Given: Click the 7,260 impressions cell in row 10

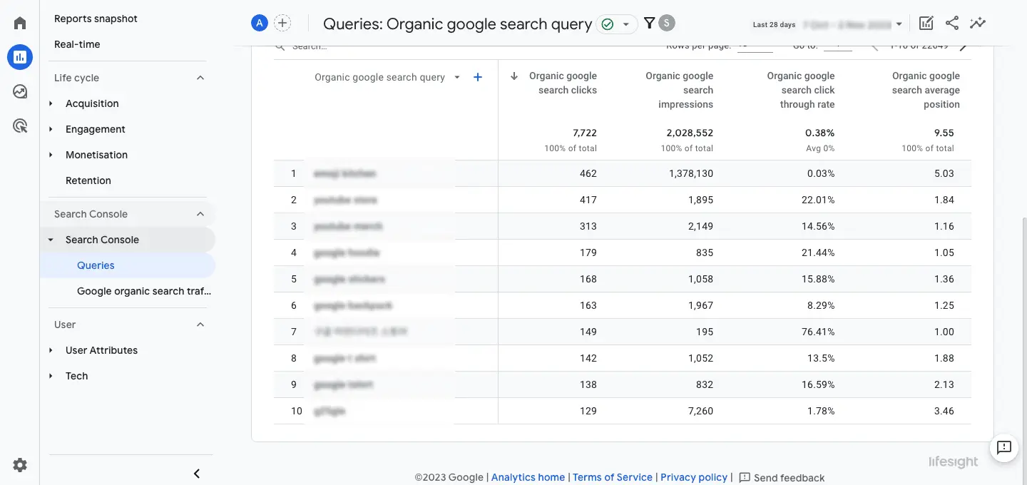Looking at the screenshot, I should [x=701, y=411].
